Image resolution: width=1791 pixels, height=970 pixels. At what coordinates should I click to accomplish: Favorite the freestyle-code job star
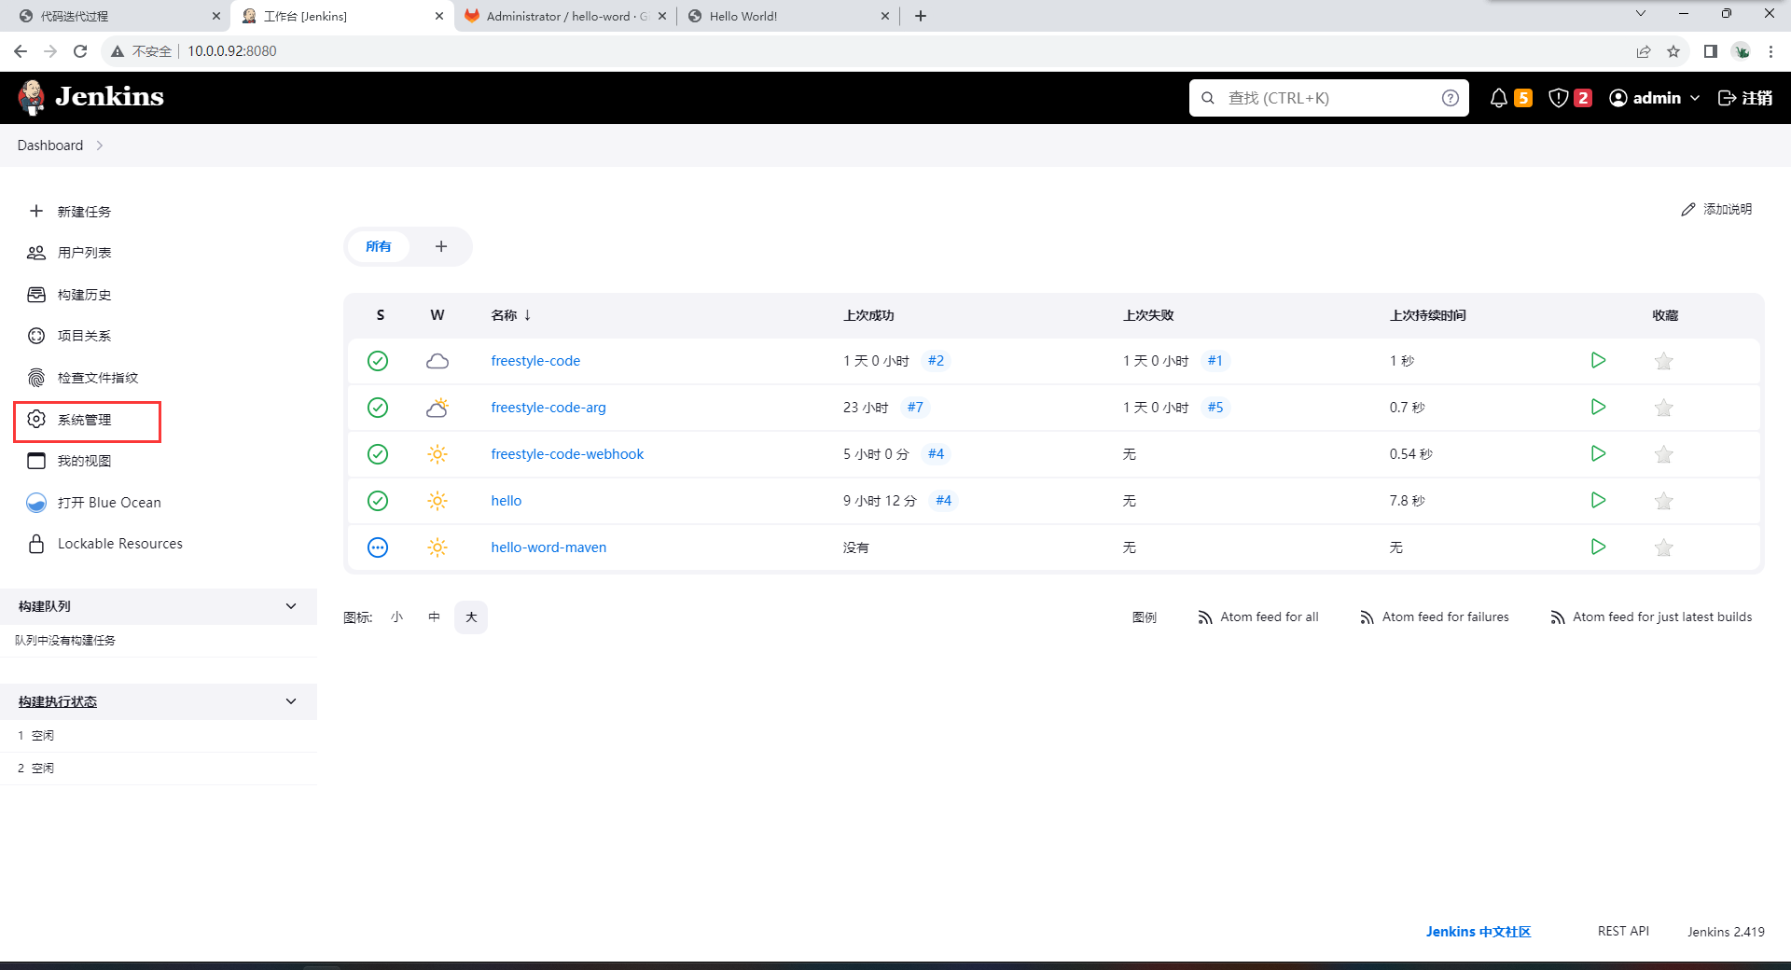pos(1663,361)
